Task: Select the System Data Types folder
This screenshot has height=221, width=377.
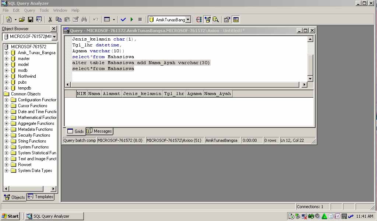Action: pos(35,171)
